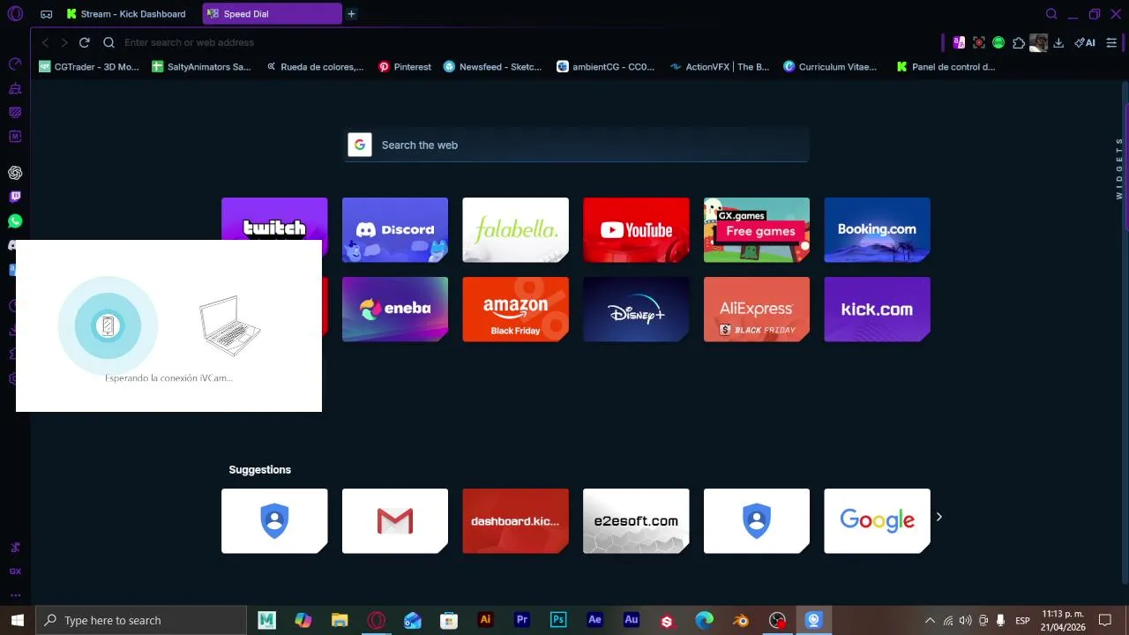Open GX.games Free games tile
1129x635 pixels.
coord(757,229)
